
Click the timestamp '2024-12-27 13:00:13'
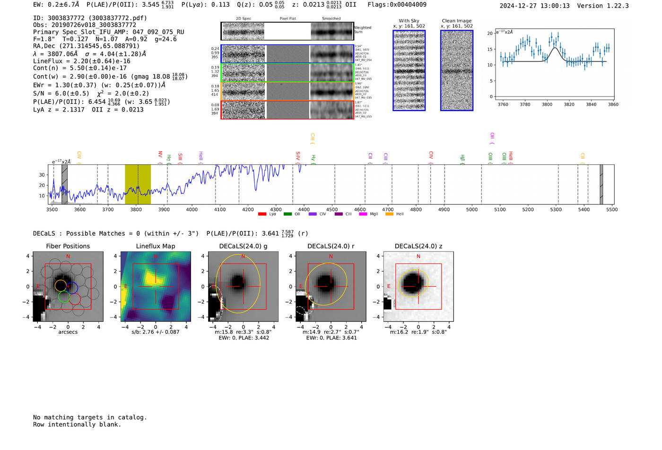[535, 6]
